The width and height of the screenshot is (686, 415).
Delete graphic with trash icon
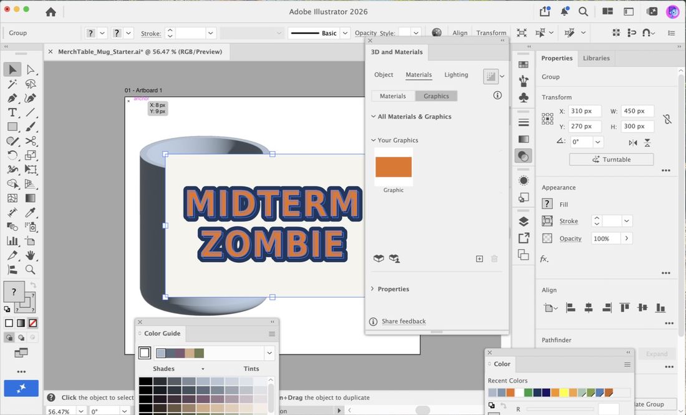495,259
